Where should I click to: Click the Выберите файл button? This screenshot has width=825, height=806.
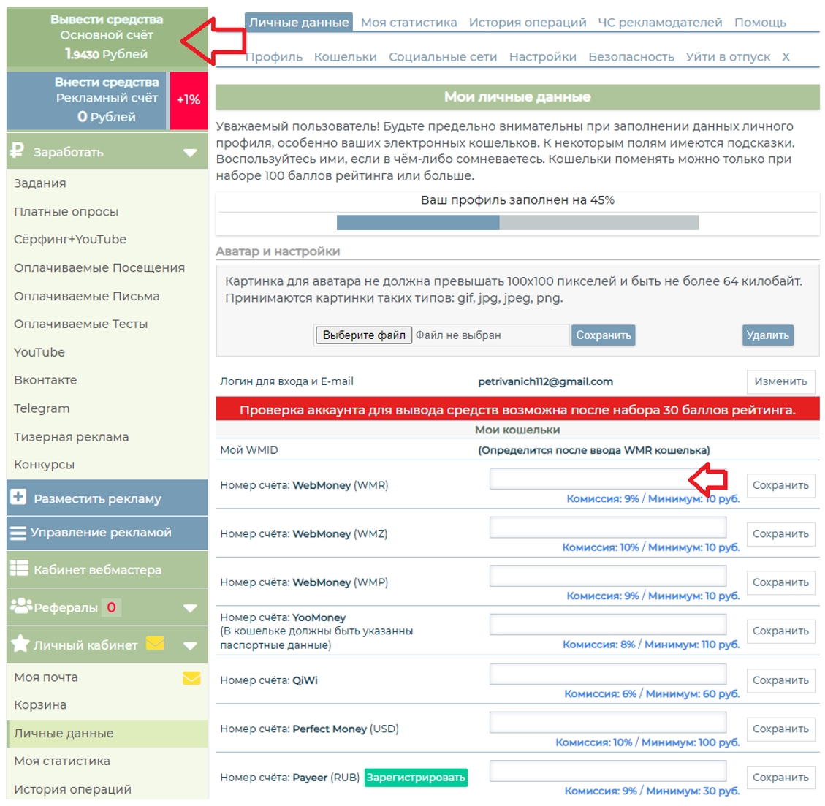tap(364, 335)
